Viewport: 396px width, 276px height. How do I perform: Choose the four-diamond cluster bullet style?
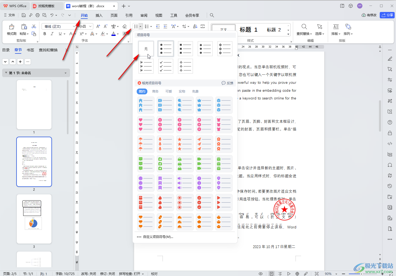(x=225, y=49)
